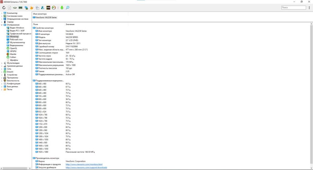Screen dimensions: 313x170
Task: Expand the Сервер tree node
Action: point(2,22)
